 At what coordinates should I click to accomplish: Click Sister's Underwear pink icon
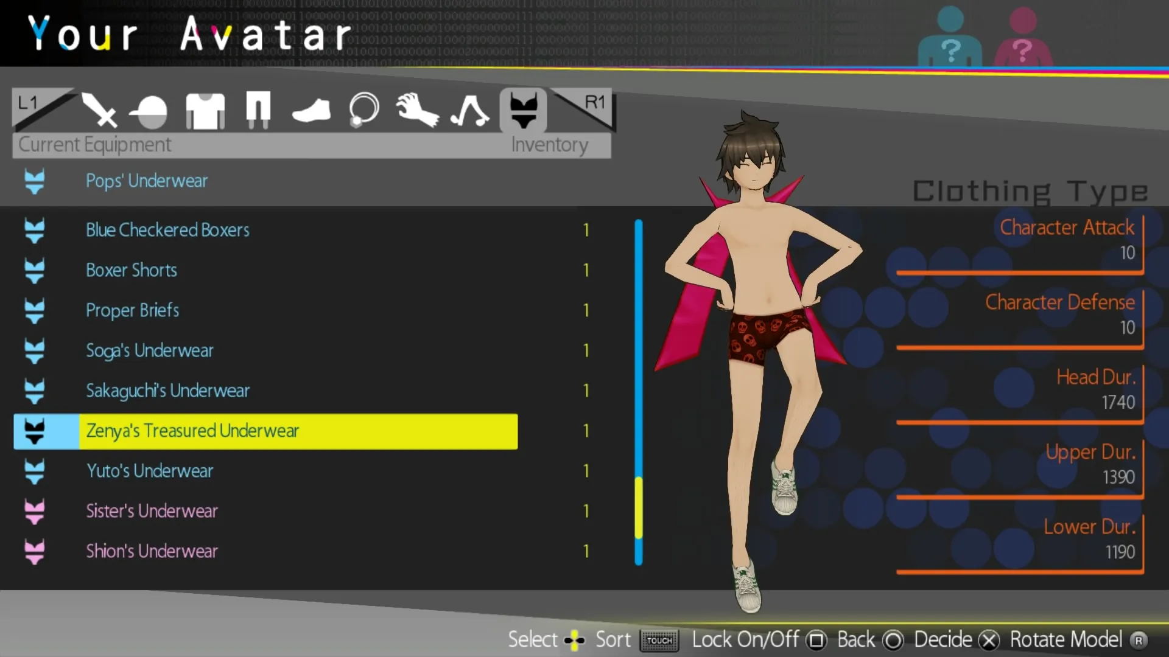coord(35,512)
